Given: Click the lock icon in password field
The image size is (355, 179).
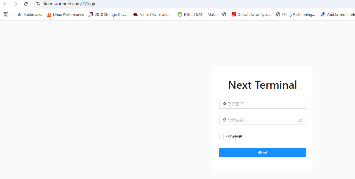Looking at the screenshot, I should pyautogui.click(x=224, y=120).
